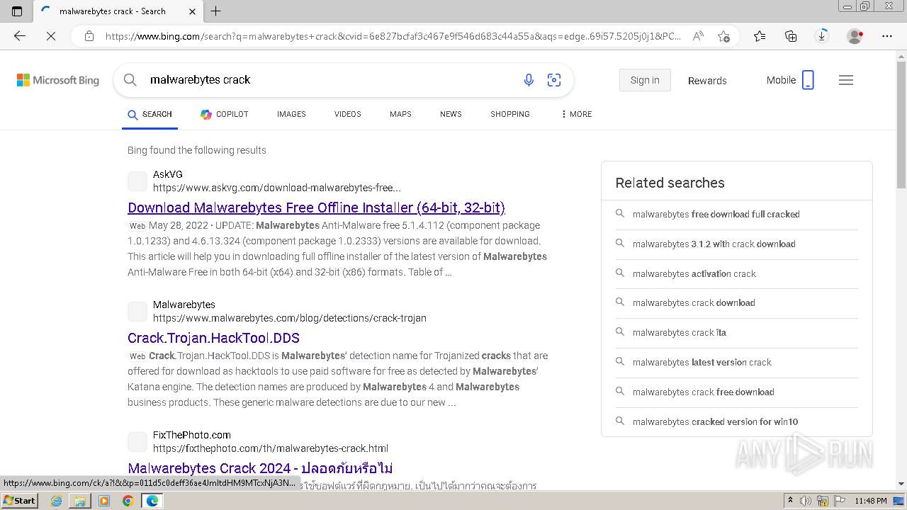Select the SEARCH tab
Screen dimensions: 907x510
[x=150, y=114]
